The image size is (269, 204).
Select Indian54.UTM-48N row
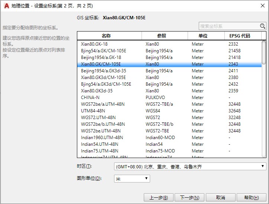(169, 144)
